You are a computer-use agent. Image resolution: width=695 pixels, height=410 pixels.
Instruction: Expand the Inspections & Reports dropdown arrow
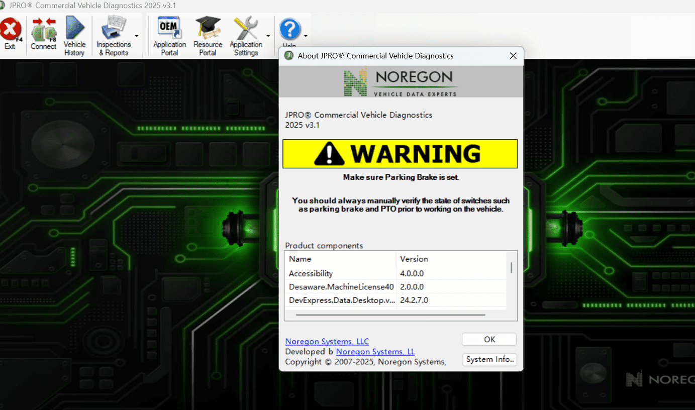click(137, 36)
